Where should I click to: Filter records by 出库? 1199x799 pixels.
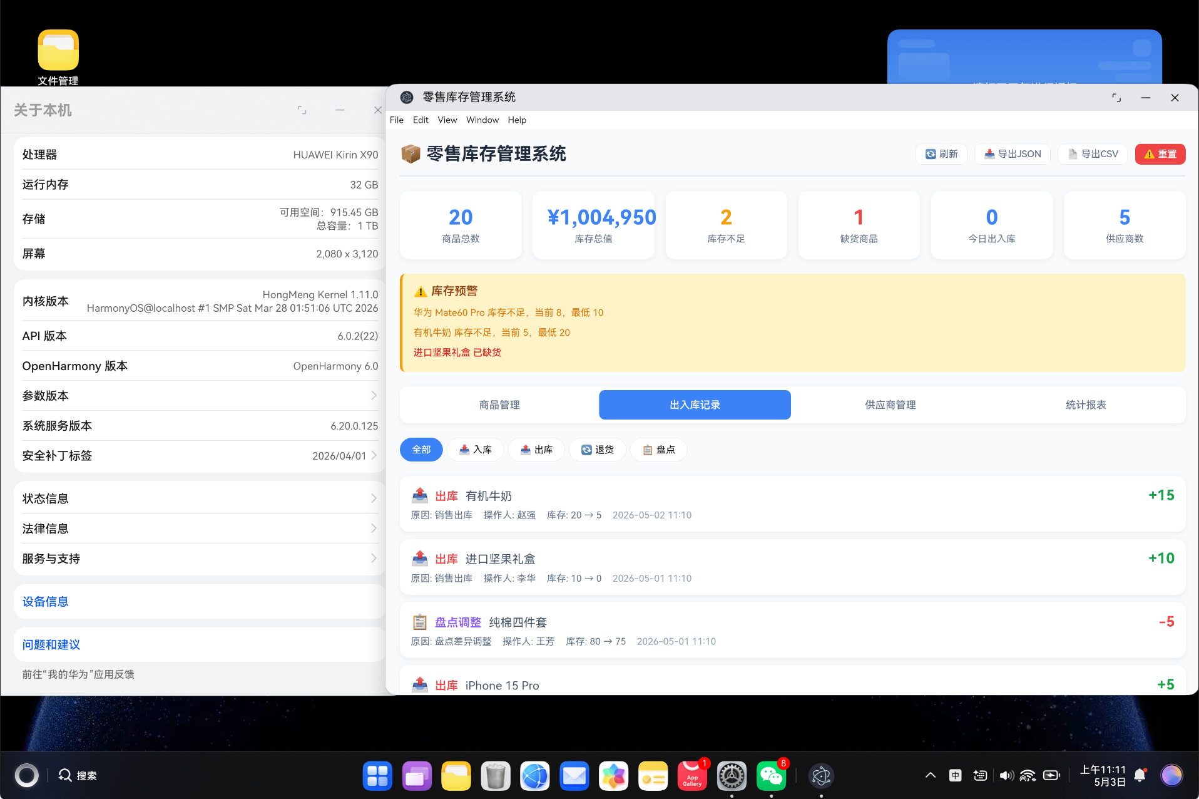pyautogui.click(x=536, y=450)
